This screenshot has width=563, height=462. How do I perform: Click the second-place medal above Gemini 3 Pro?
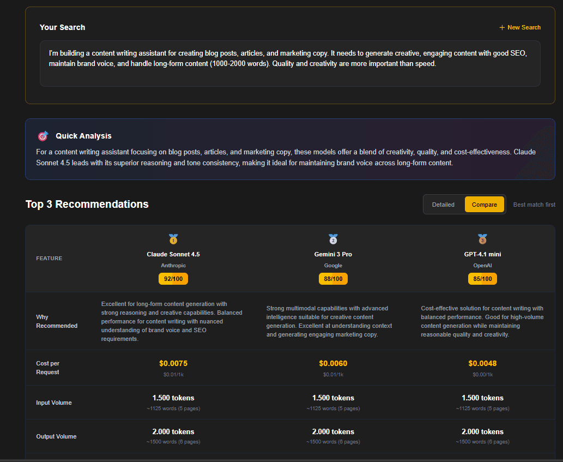(x=333, y=239)
